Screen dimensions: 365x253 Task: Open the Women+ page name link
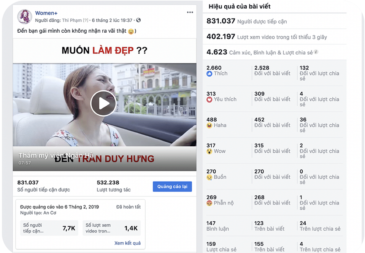[46, 13]
